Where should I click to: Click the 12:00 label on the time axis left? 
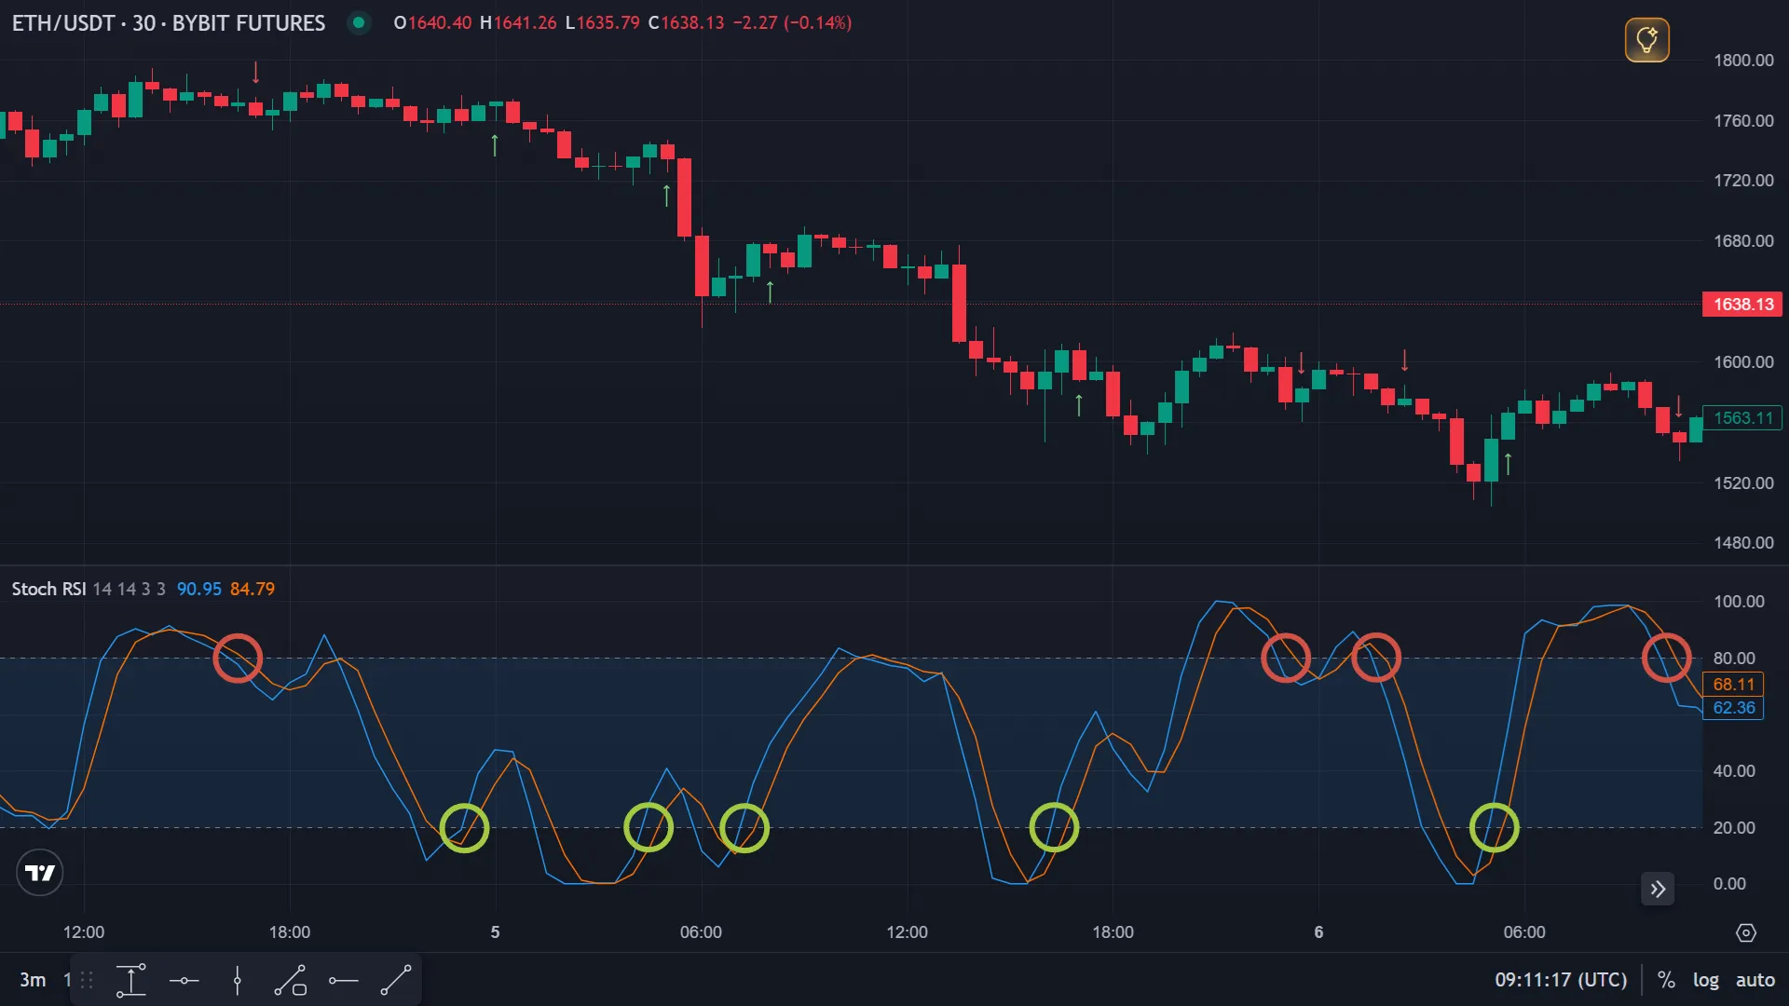click(x=84, y=932)
